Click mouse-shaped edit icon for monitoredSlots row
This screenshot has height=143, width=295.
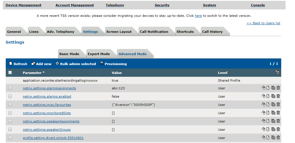point(263,112)
